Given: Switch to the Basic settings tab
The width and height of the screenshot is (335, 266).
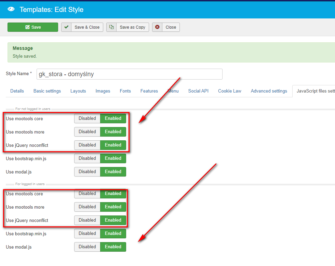Looking at the screenshot, I should click(47, 91).
